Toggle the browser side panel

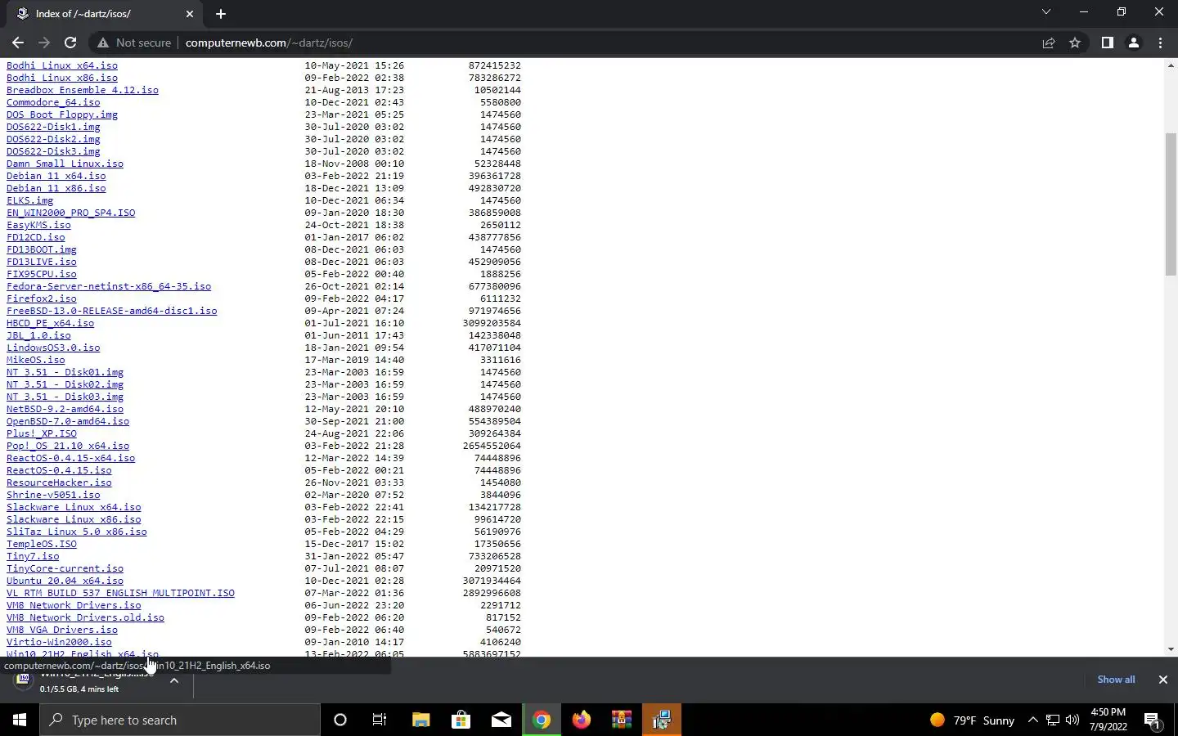[1107, 43]
